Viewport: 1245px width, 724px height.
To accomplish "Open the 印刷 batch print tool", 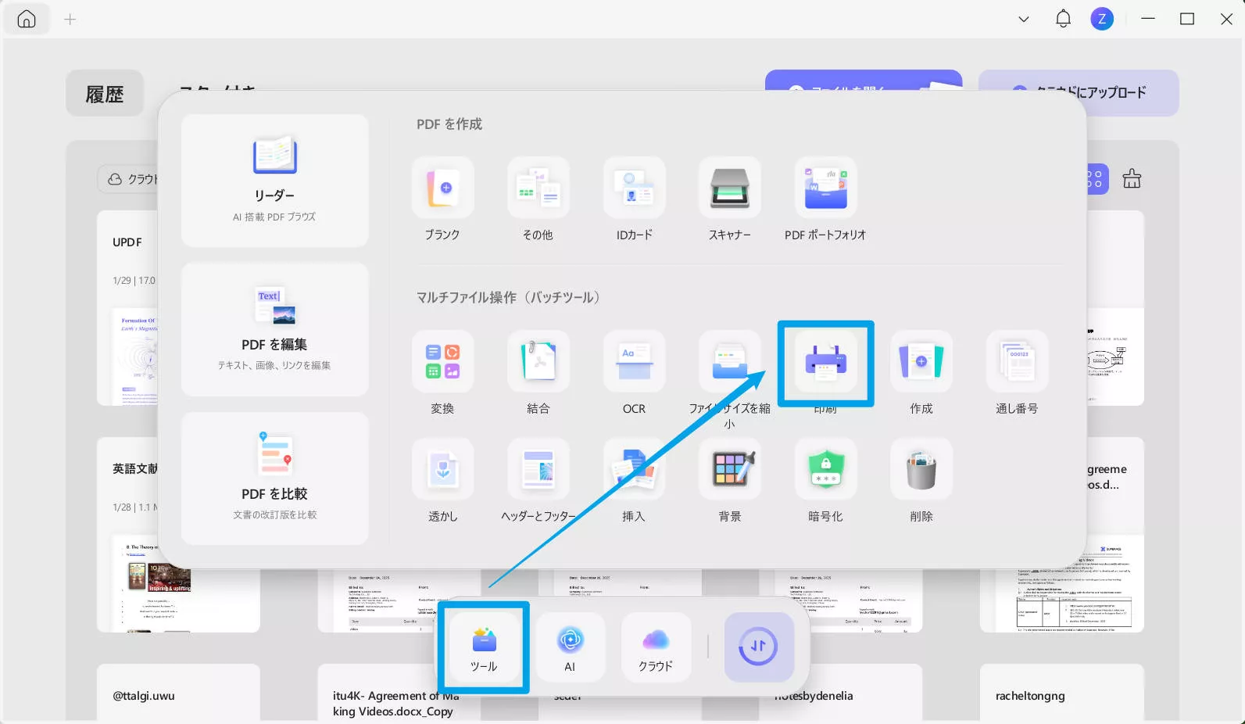I will (x=825, y=361).
